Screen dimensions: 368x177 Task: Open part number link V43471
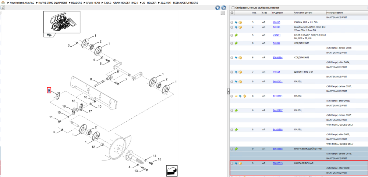pos(276,35)
